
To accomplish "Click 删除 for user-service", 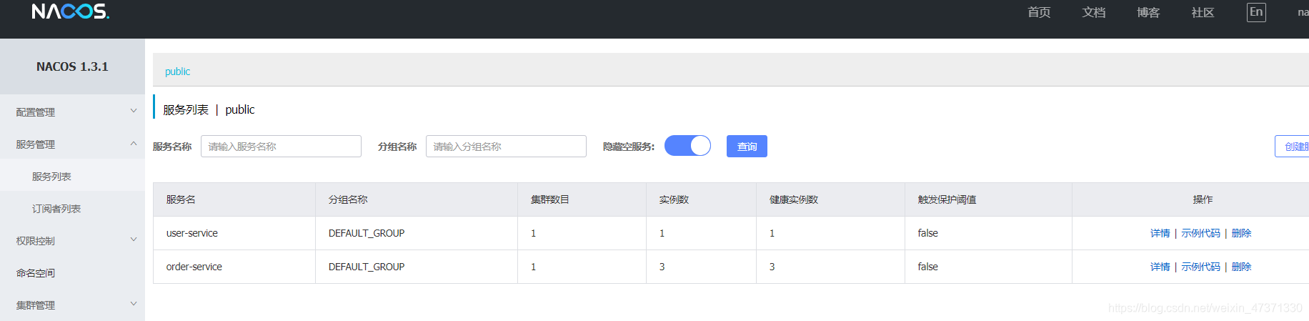I will [1241, 233].
